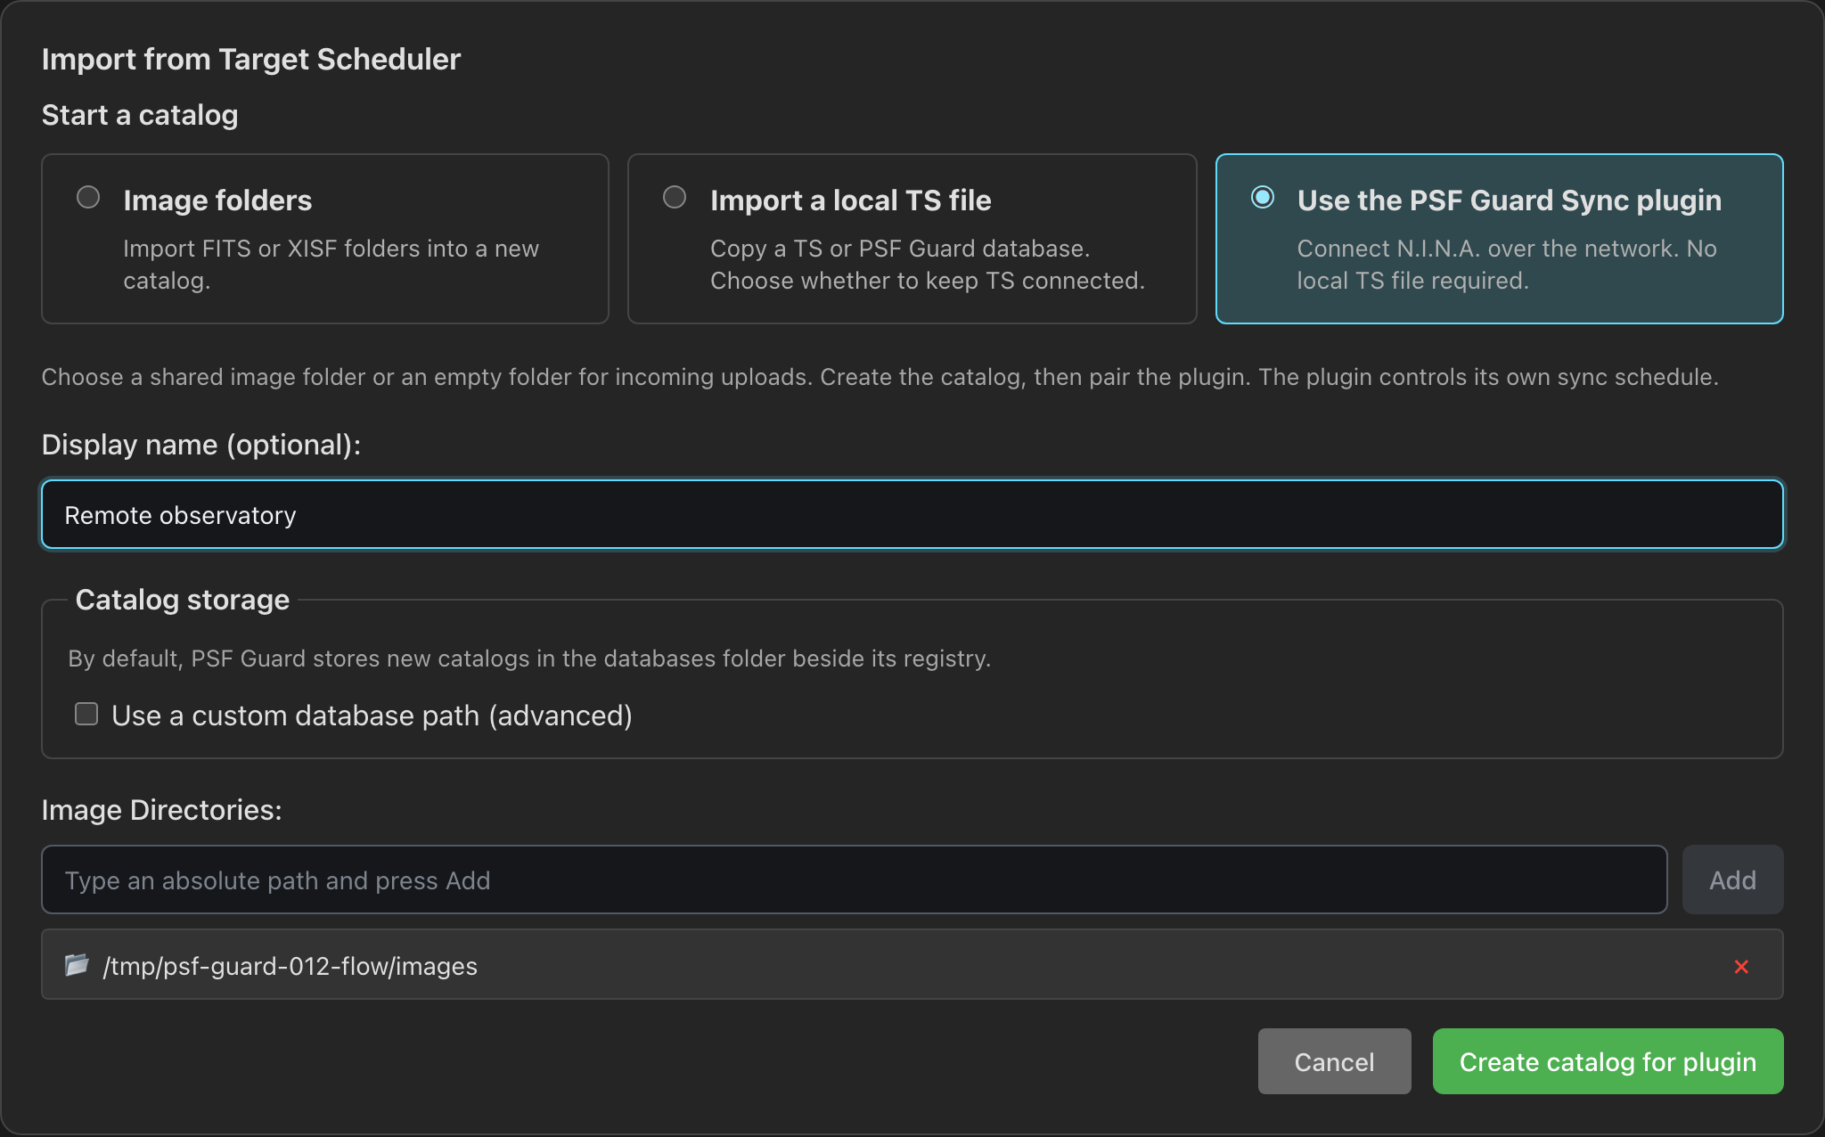Image resolution: width=1825 pixels, height=1137 pixels.
Task: Click the 'Use the PSF Guard Sync plugin' title
Action: pos(1510,200)
